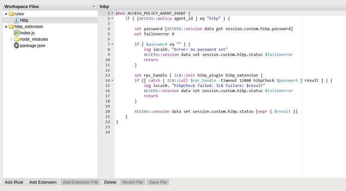Screen dimensions: 346x191
Task: Fold the code block at line 1
Action: pos(112,13)
